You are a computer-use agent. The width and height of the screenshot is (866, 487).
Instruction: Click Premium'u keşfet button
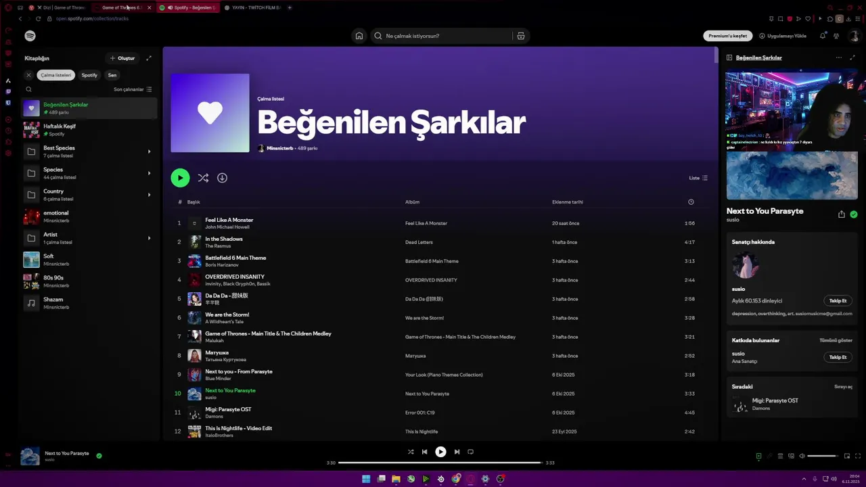728,36
